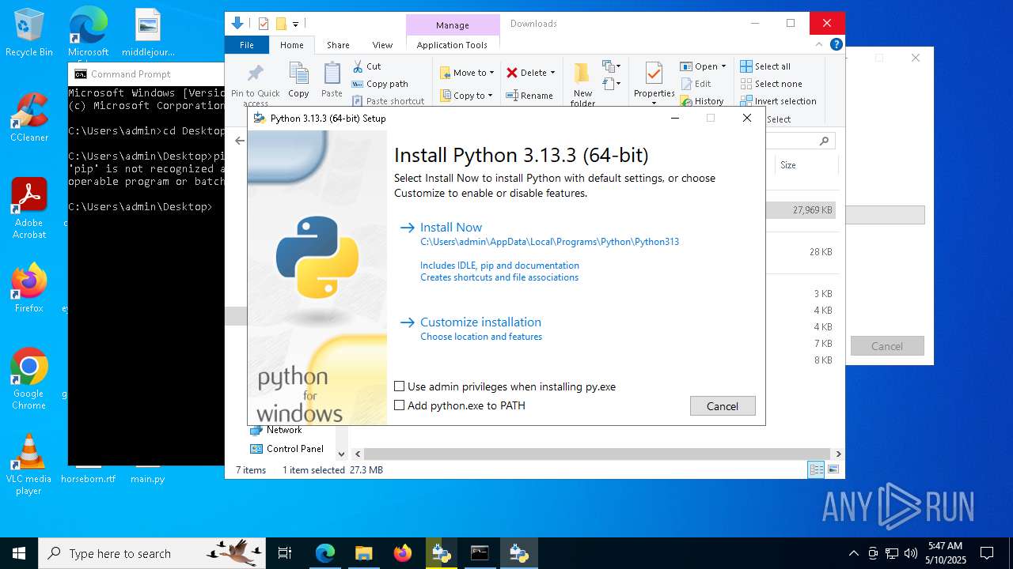Viewport: 1013px width, 569px height.
Task: Switch to the Share ribbon tab
Action: click(x=338, y=45)
